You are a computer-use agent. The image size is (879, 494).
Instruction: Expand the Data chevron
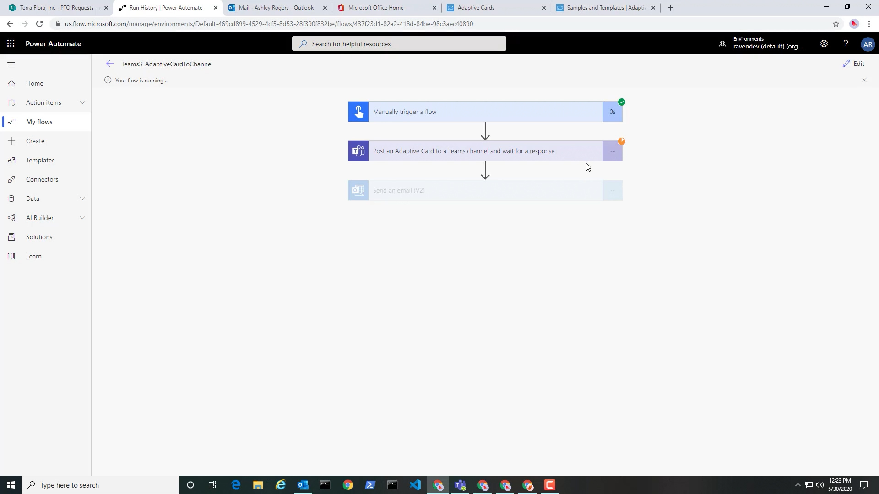pos(82,199)
